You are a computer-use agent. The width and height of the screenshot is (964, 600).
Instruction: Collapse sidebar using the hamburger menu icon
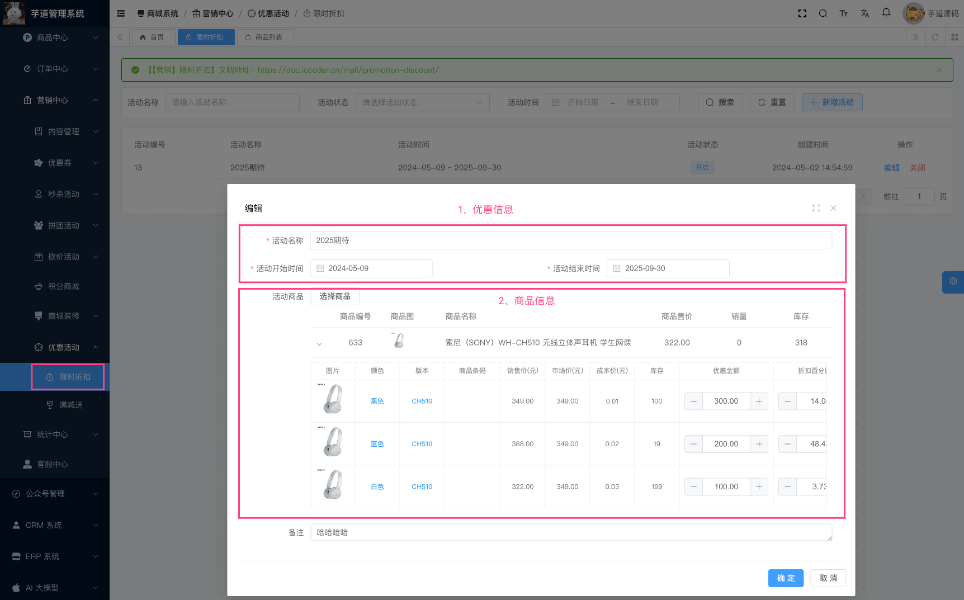pos(121,13)
